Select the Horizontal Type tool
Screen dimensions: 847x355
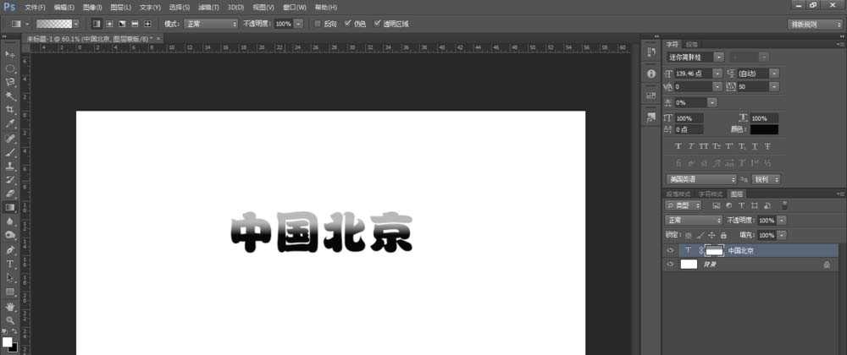pos(9,264)
